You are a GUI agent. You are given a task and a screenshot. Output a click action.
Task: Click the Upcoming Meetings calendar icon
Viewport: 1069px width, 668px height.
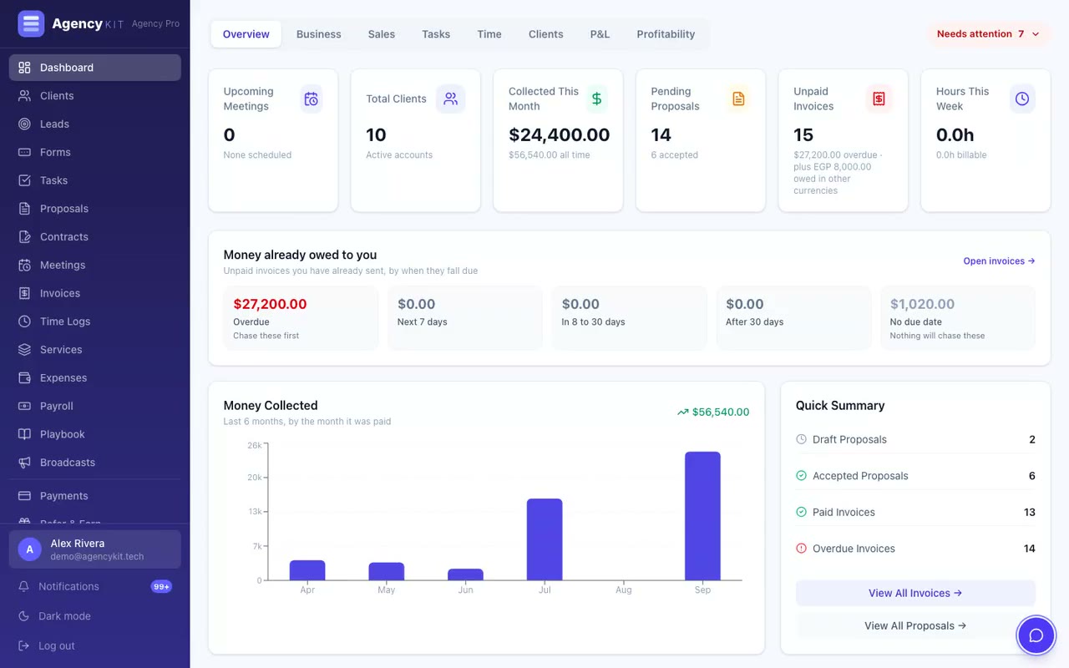tap(312, 99)
